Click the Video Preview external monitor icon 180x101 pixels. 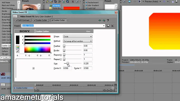click(129, 1)
